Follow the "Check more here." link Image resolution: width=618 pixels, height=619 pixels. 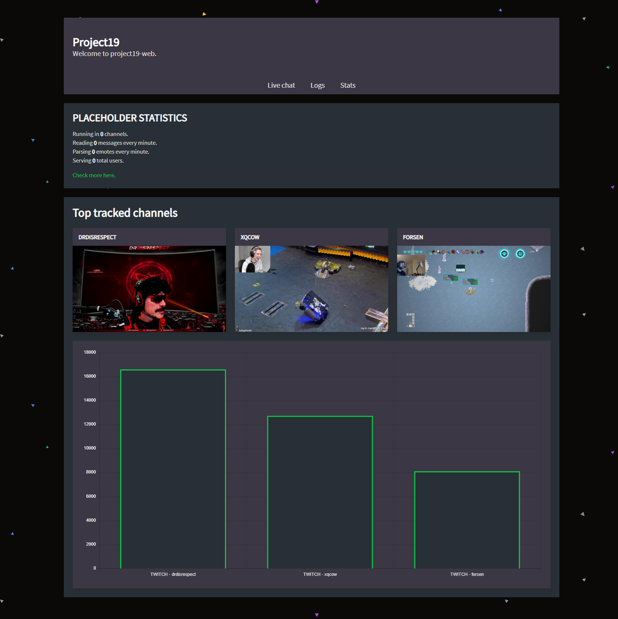(x=94, y=175)
